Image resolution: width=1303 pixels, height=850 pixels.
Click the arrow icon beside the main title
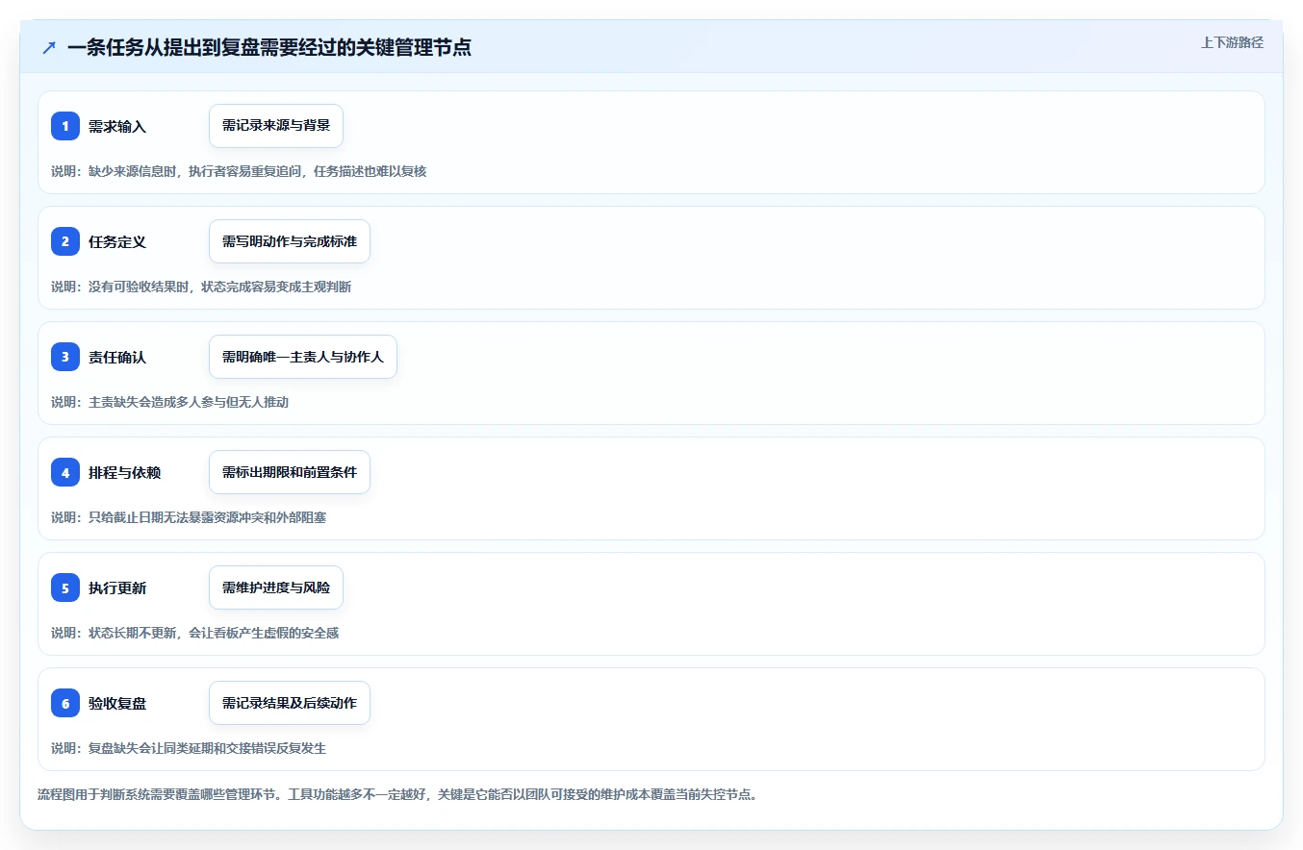pos(49,47)
